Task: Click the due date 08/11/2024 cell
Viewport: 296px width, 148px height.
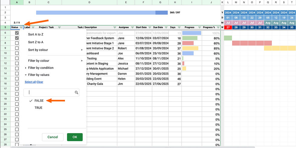Action: (x=160, y=58)
